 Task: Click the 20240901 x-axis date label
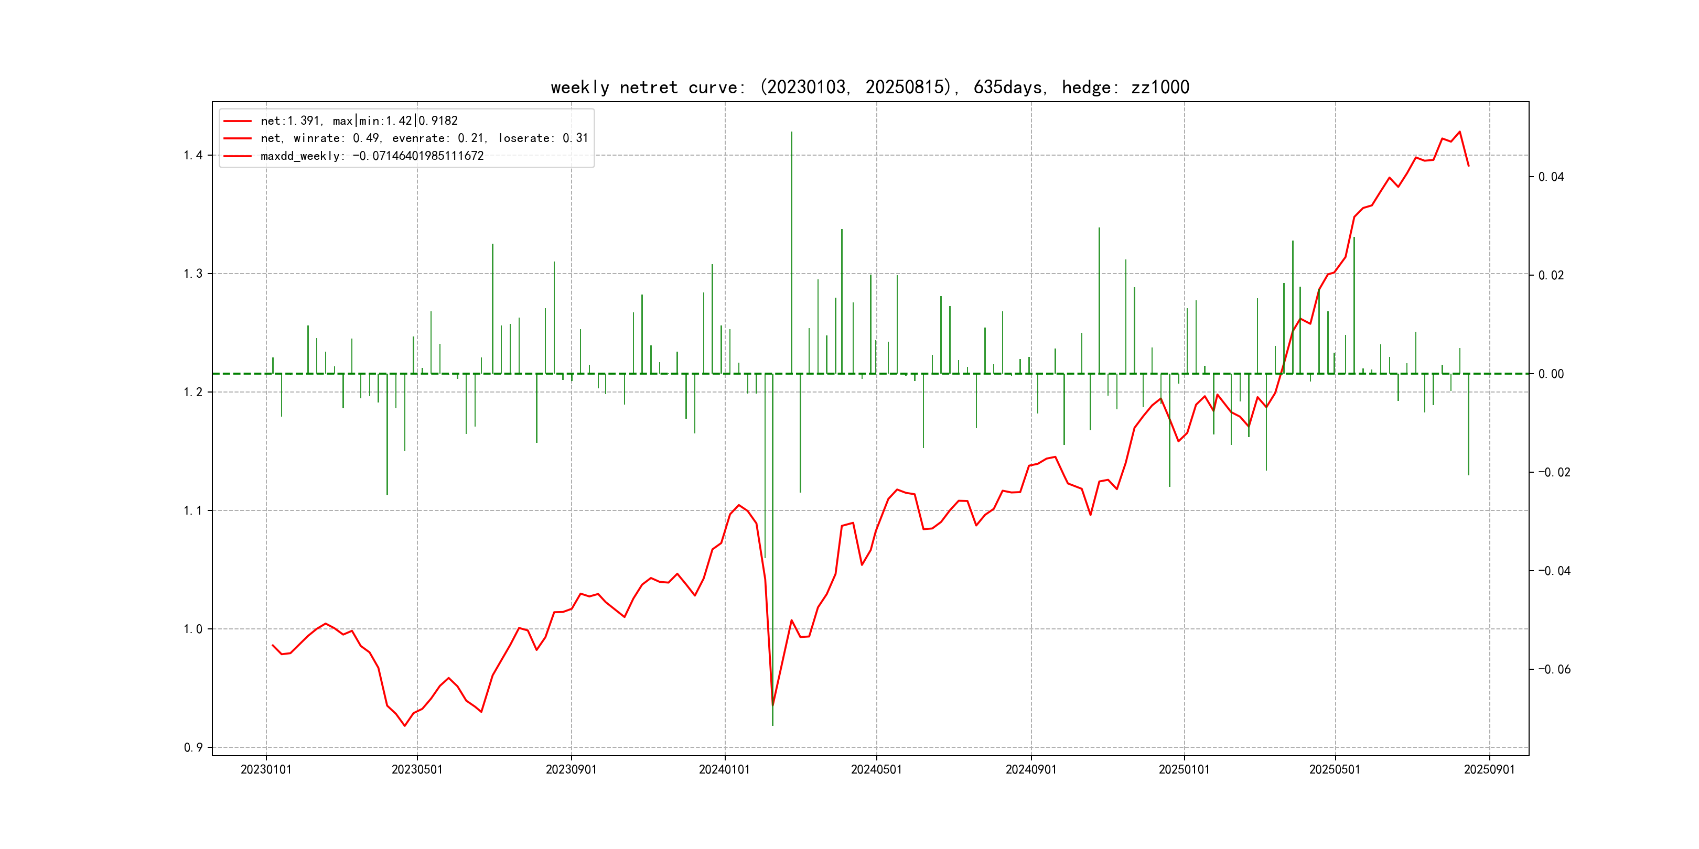[x=1030, y=769]
